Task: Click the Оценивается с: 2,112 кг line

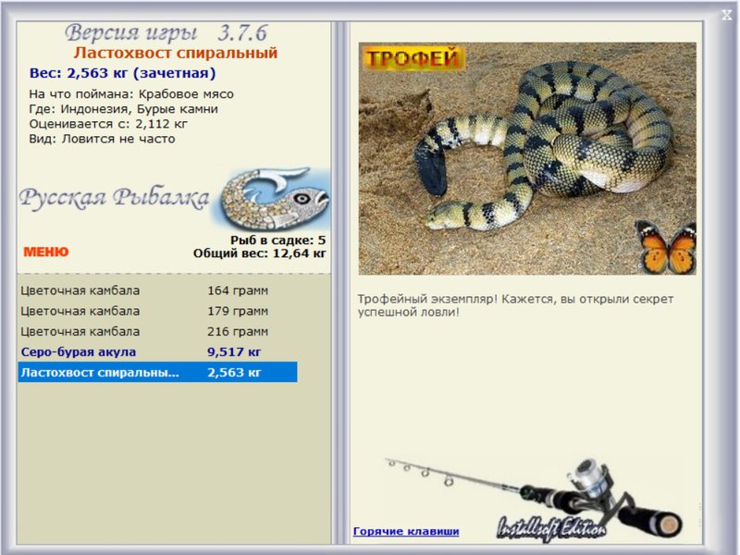Action: pyautogui.click(x=108, y=124)
